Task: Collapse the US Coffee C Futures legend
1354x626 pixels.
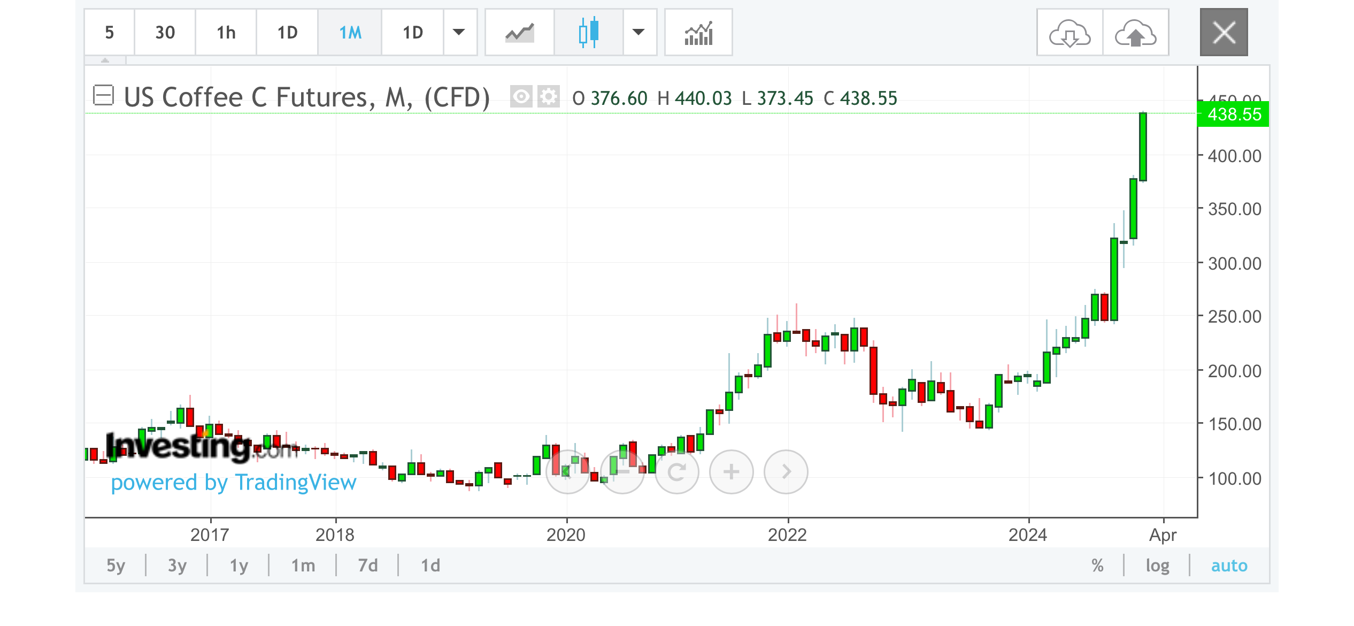Action: [103, 96]
